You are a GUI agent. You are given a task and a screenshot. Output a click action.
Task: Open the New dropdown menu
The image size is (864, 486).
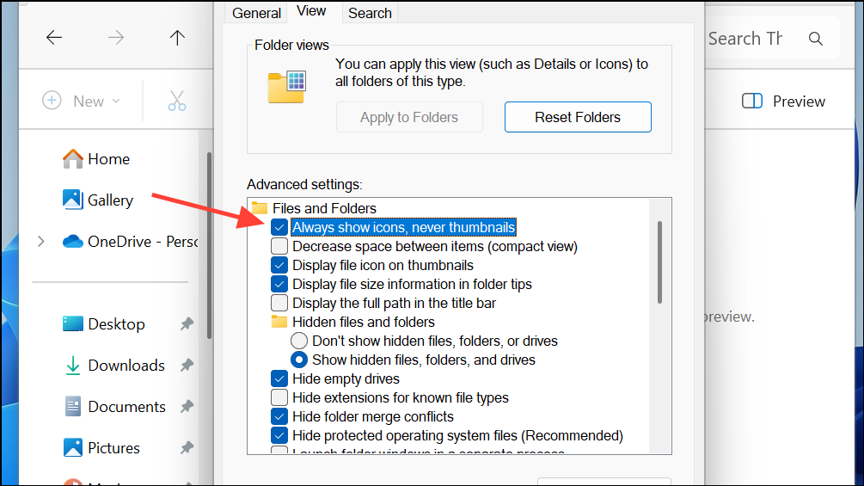[x=82, y=102]
